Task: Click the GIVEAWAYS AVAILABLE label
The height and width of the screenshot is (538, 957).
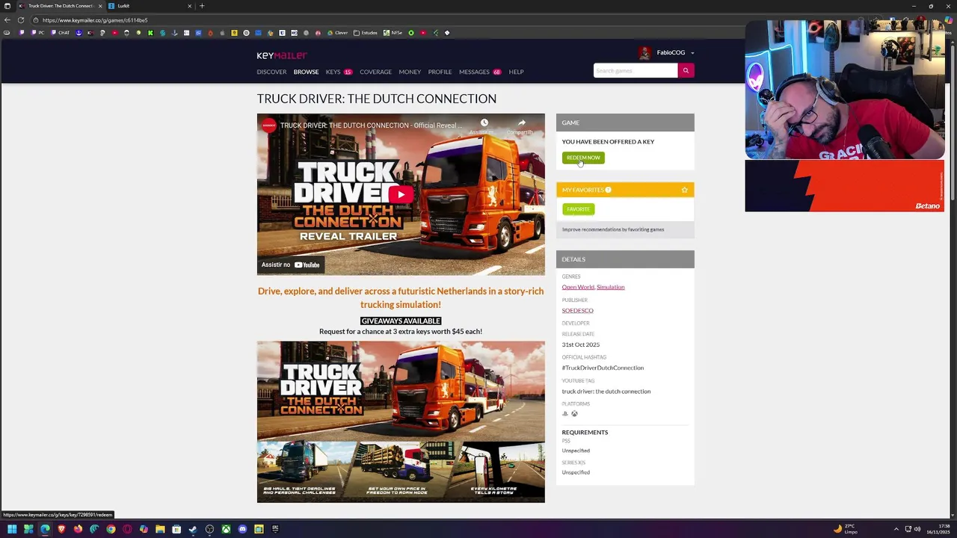Action: (x=401, y=321)
